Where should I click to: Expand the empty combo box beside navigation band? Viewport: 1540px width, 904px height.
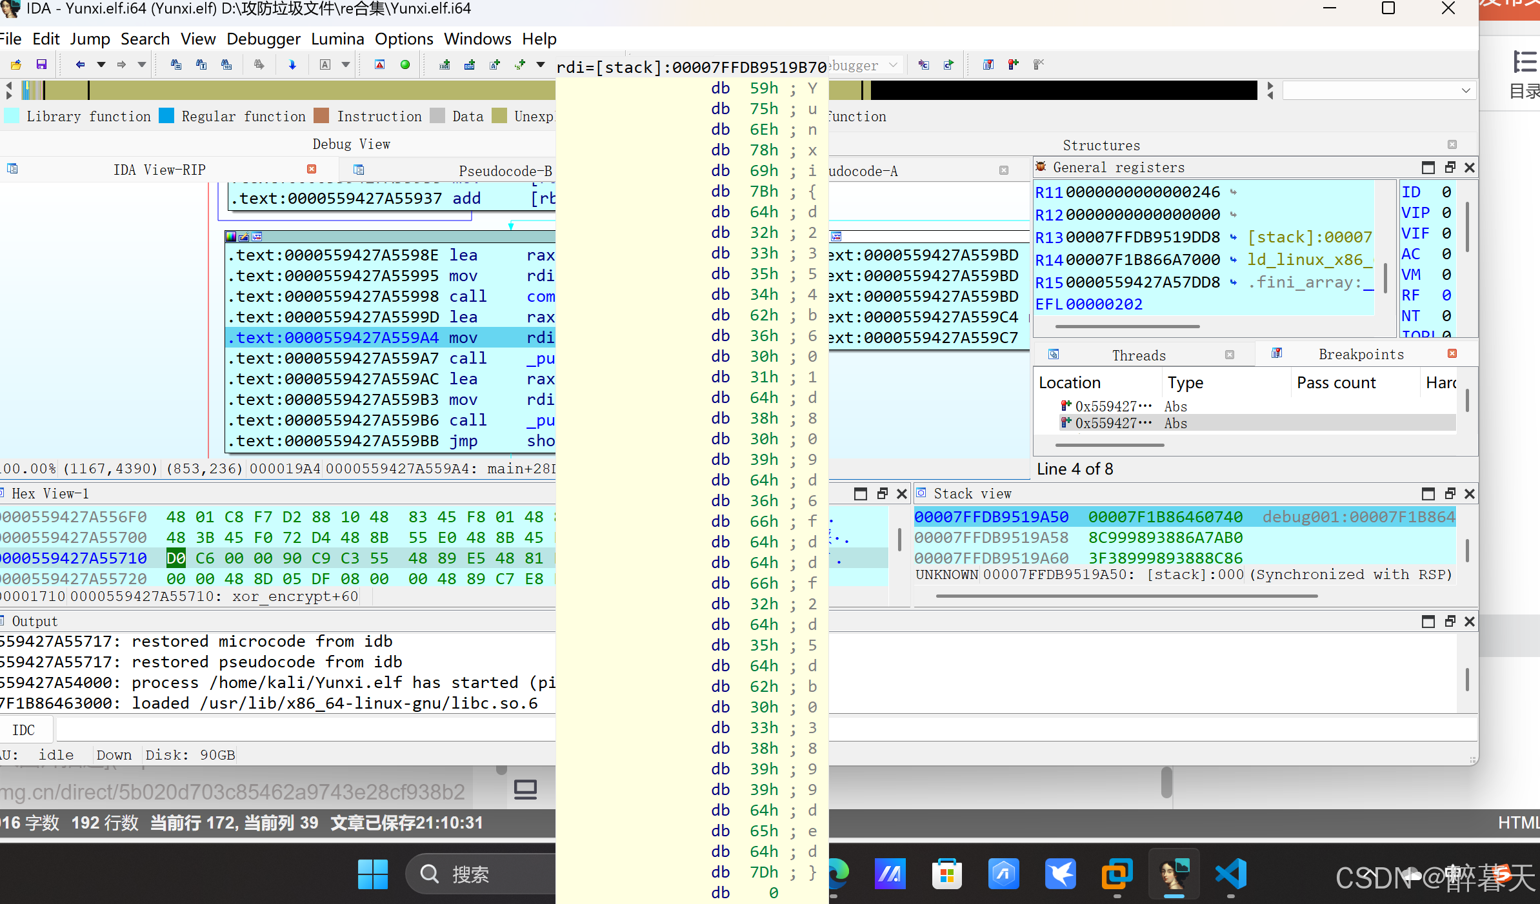(1466, 91)
